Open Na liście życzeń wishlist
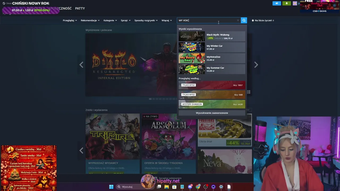This screenshot has height=191, width=340. (x=263, y=20)
